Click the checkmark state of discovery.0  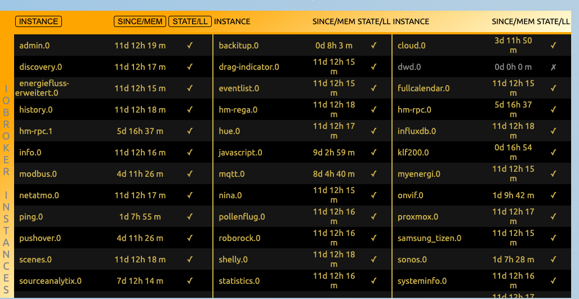pyautogui.click(x=190, y=67)
